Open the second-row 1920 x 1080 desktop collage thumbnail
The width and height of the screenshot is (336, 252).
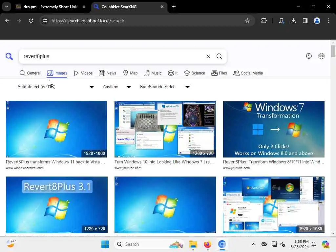click(274, 205)
